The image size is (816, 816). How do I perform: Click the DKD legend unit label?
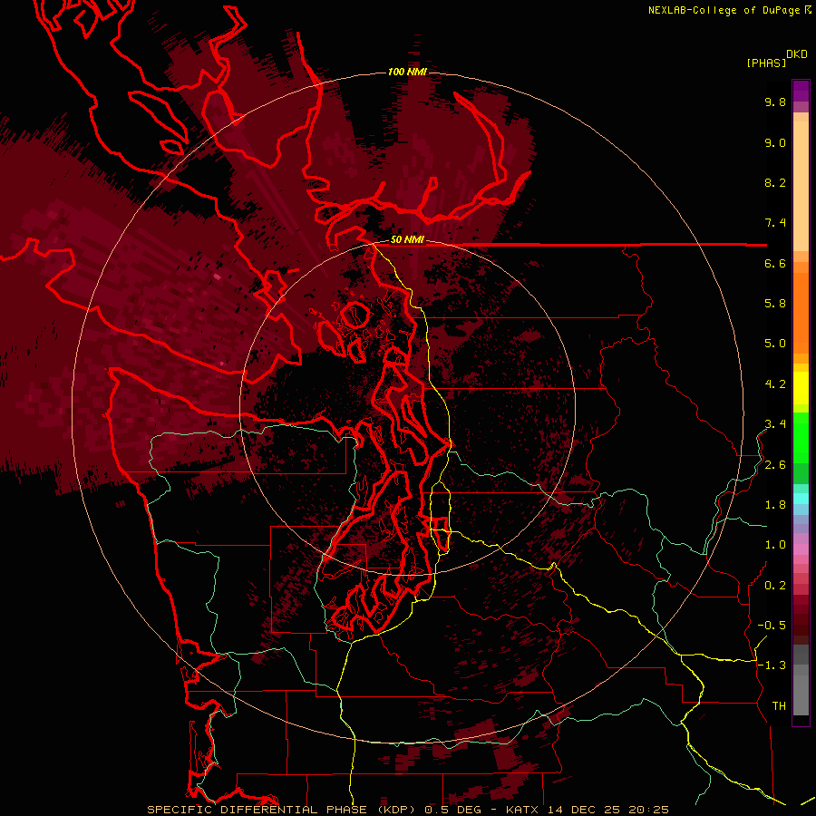(797, 54)
